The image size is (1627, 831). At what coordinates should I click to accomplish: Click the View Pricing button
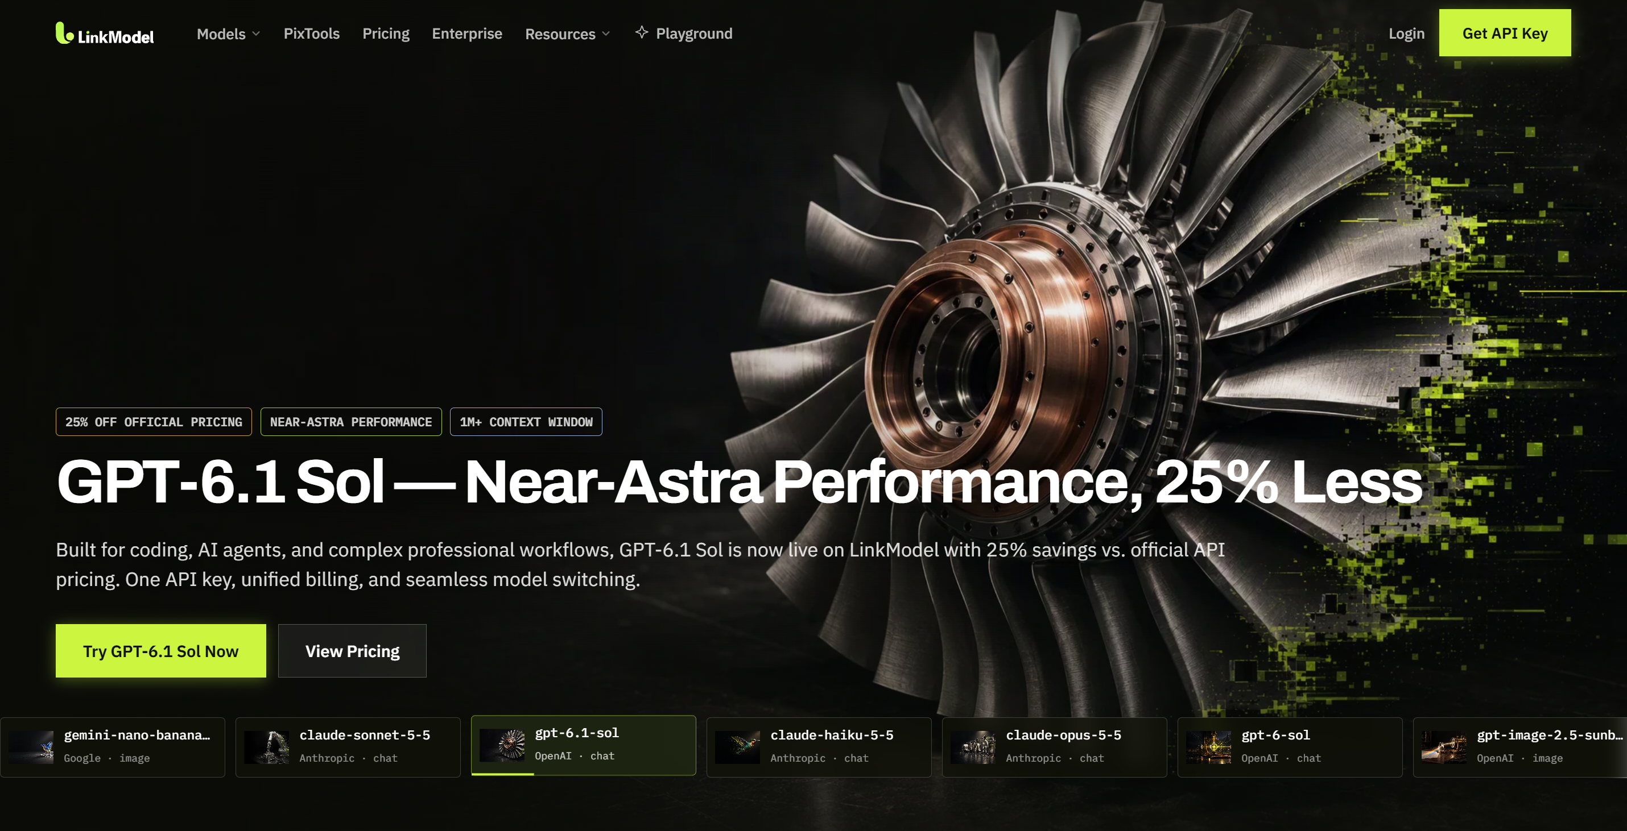tap(352, 651)
